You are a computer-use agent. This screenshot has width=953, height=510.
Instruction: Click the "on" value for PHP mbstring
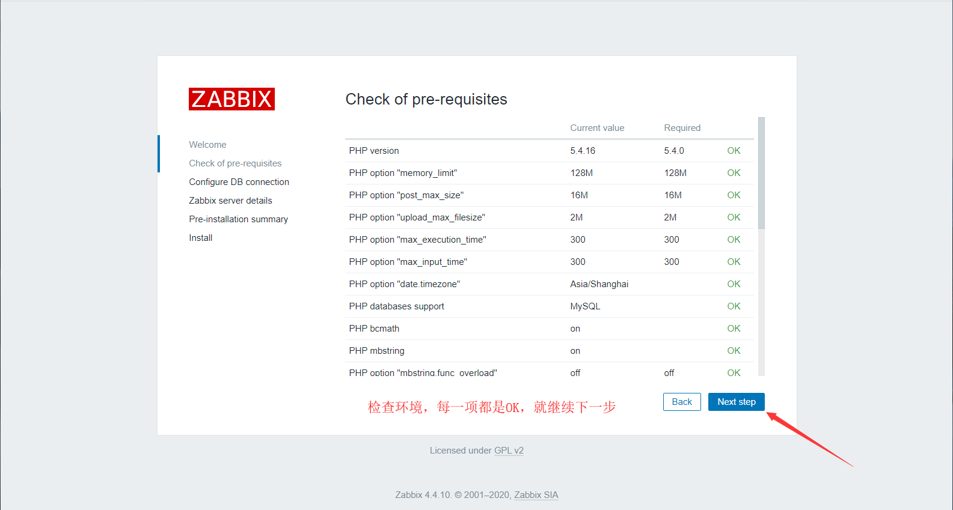click(575, 351)
